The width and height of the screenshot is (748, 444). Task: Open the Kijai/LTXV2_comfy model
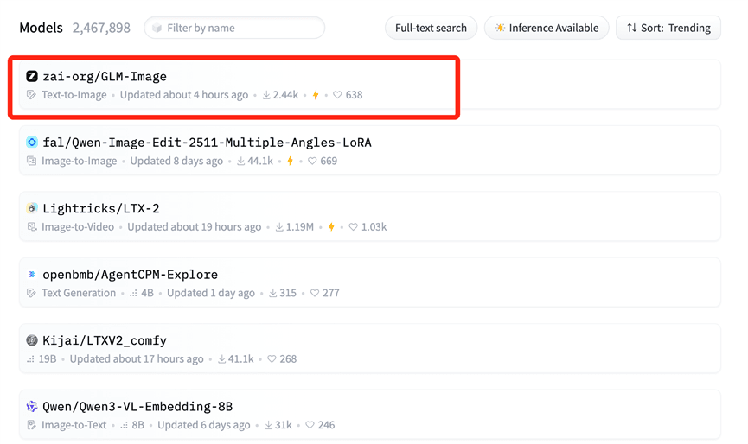click(x=104, y=340)
